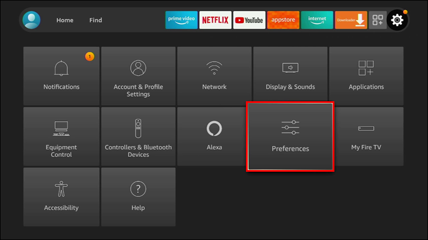The width and height of the screenshot is (428, 240).
Task: Open the Downloader app
Action: pos(351,20)
